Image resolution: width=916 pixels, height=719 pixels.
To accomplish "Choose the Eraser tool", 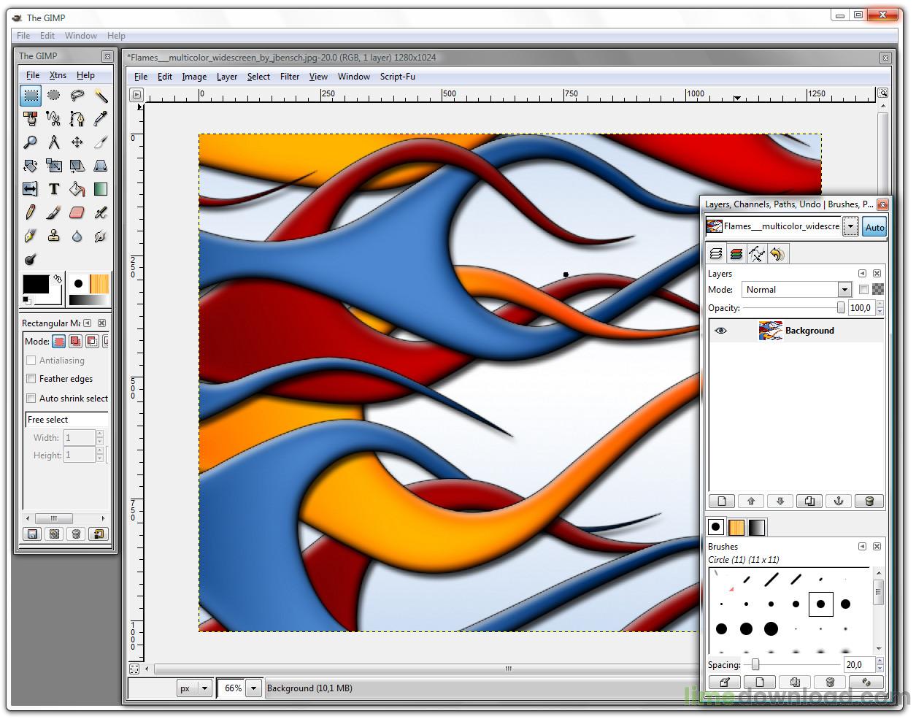I will tap(77, 212).
